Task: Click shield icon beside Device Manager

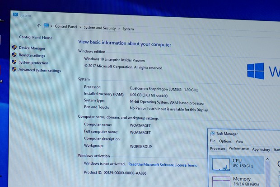Action: click(x=14, y=48)
